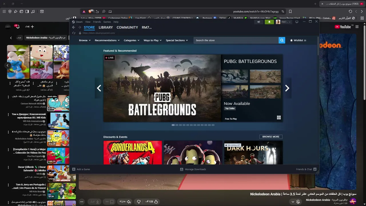Click the browser address bar URL
The image size is (366, 206).
pos(256,11)
